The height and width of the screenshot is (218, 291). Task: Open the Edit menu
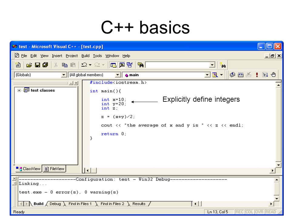tap(34, 56)
